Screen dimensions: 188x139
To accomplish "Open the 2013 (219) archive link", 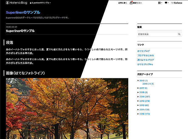I will [145, 101].
